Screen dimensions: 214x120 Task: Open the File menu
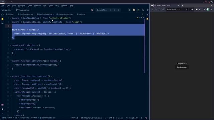point(3,6)
